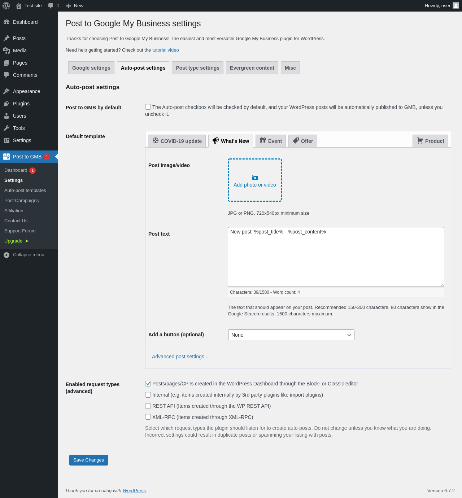Click the Save Changes button
The image size is (462, 498).
(88, 460)
